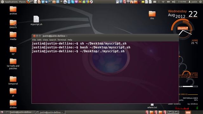Open the Skype launcher in top panel
The width and height of the screenshot is (203, 114).
pyautogui.click(x=73, y=2)
